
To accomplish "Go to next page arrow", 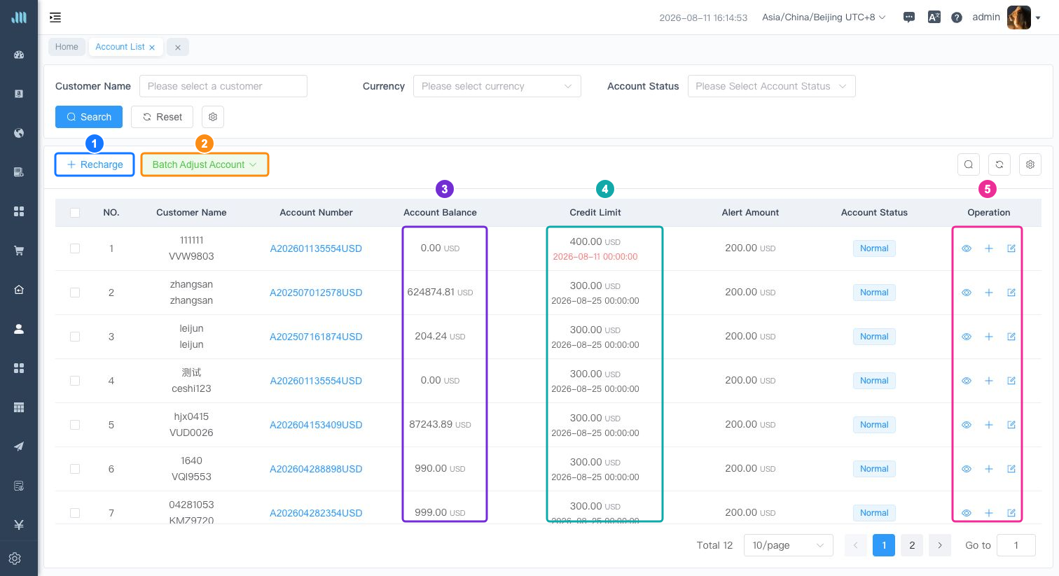I will click(x=940, y=545).
